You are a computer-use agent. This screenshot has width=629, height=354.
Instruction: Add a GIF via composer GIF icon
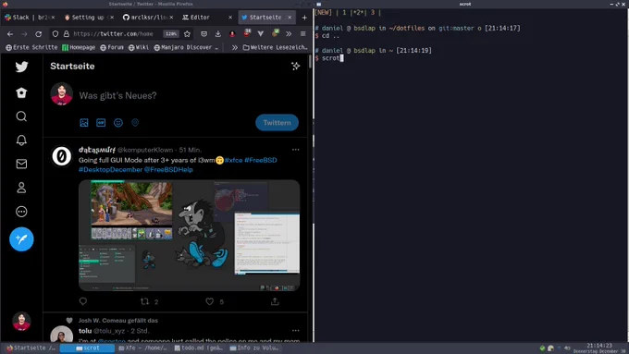coord(101,123)
